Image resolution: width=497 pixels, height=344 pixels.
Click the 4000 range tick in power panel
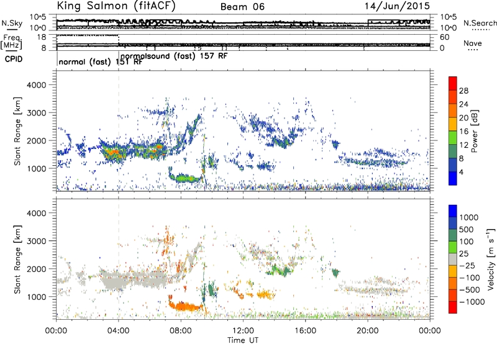tap(36, 85)
